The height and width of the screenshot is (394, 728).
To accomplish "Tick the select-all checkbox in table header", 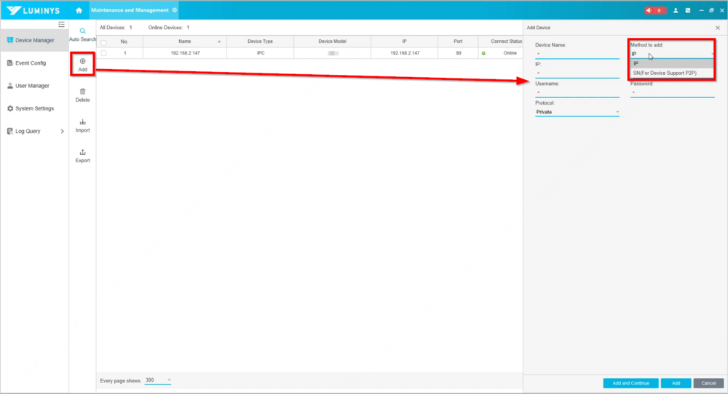I will [x=103, y=41].
